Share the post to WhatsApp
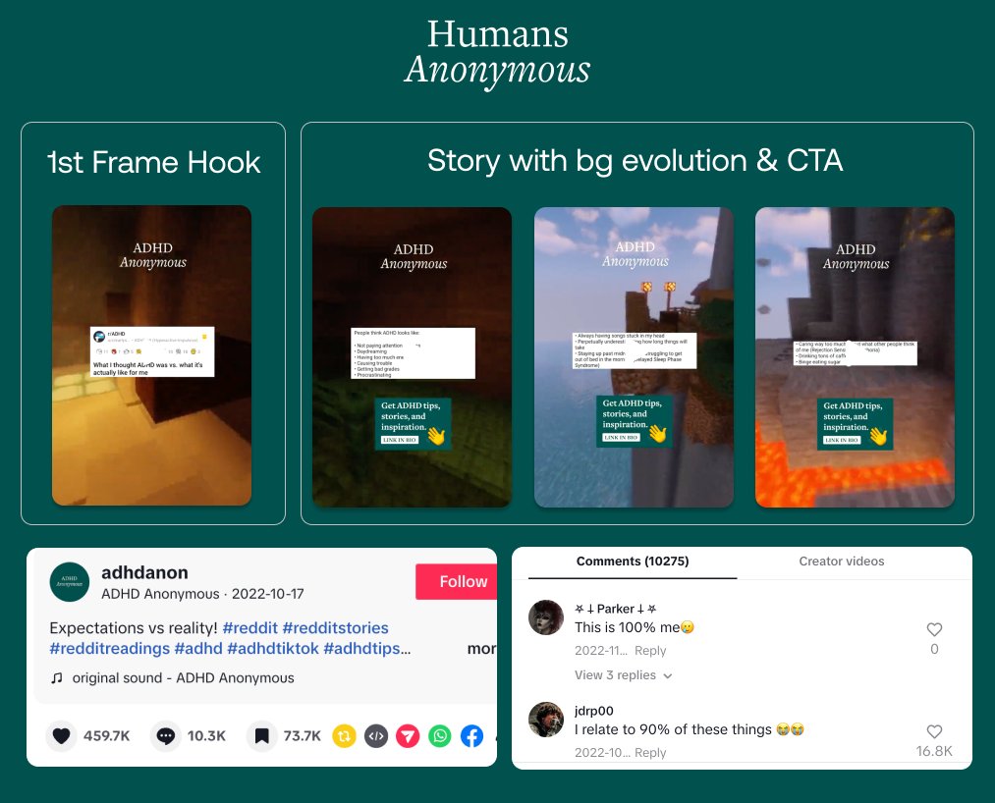Viewport: 995px width, 803px height. (x=440, y=735)
